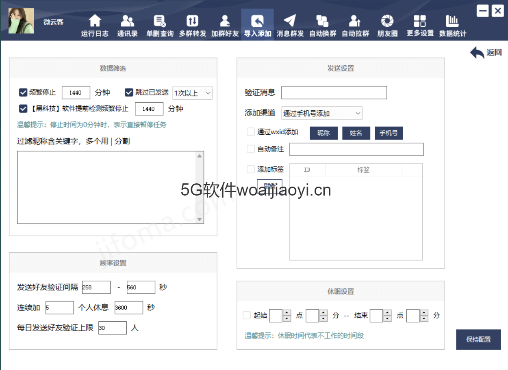Click the start hour input box
508x370 pixels.
(x=276, y=316)
